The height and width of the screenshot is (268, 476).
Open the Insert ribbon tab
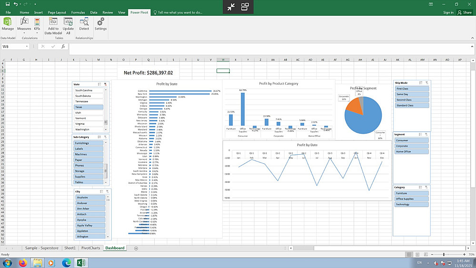pos(38,12)
